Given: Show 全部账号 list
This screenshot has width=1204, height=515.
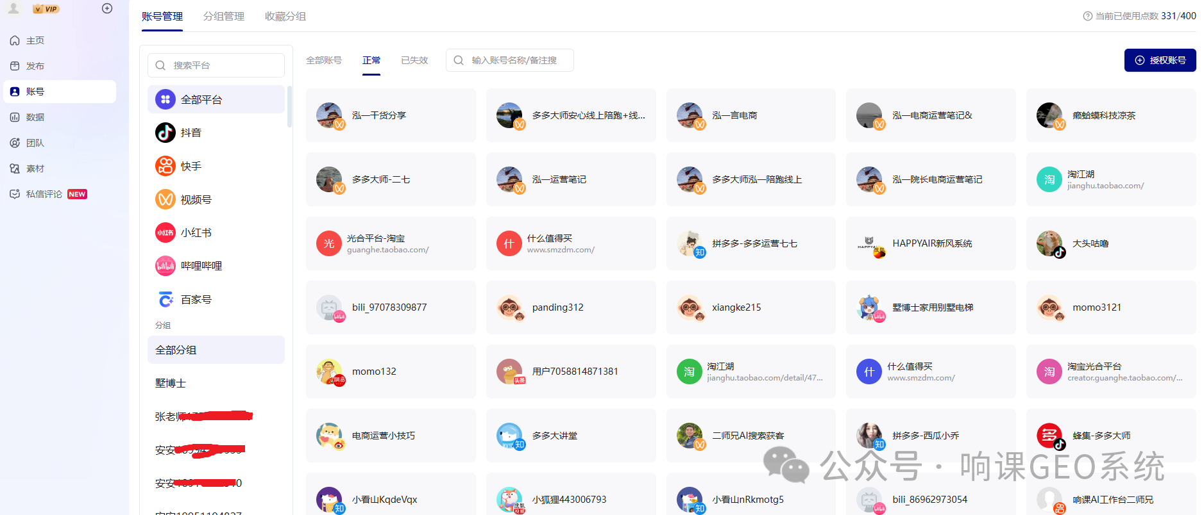Looking at the screenshot, I should pyautogui.click(x=324, y=60).
